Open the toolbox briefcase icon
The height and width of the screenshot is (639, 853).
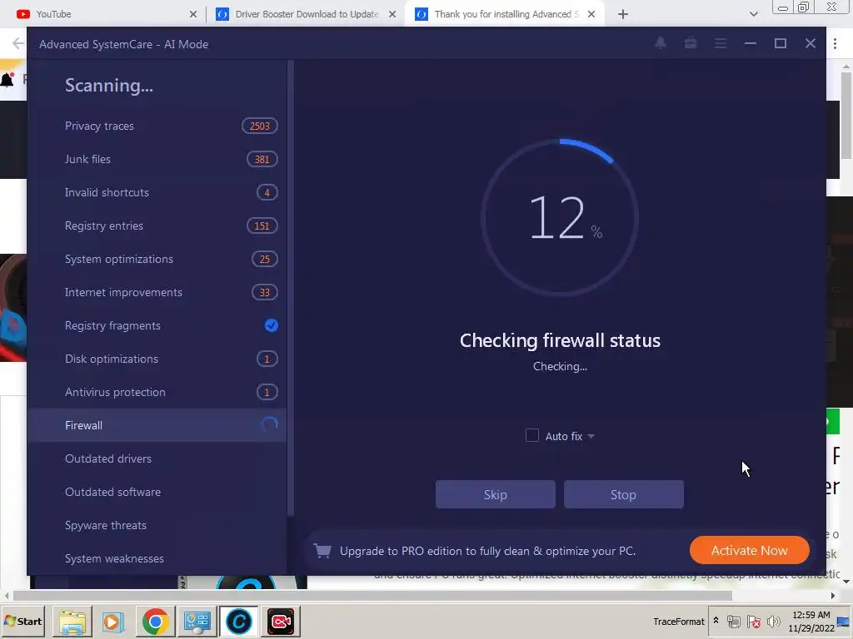[x=691, y=43]
